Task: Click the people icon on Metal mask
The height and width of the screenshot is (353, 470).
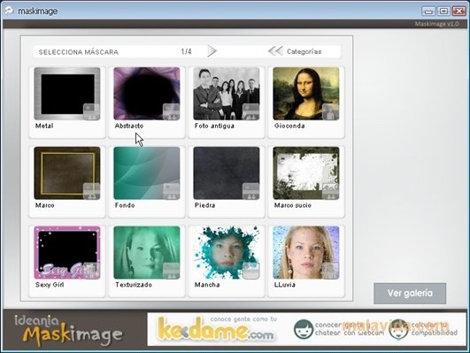Action: point(91,111)
